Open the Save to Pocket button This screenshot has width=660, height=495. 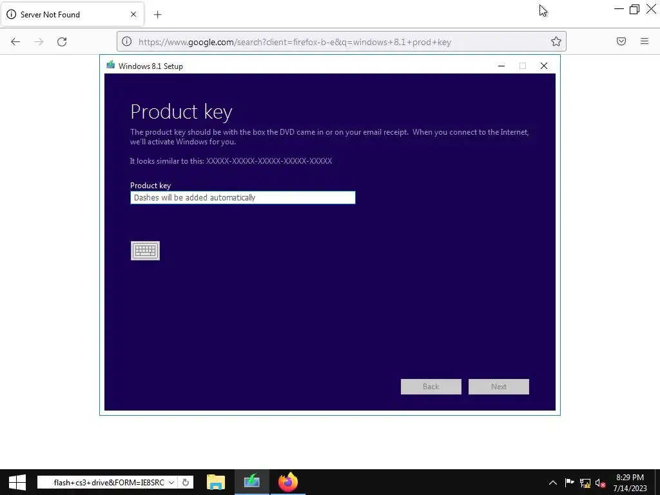tap(621, 41)
